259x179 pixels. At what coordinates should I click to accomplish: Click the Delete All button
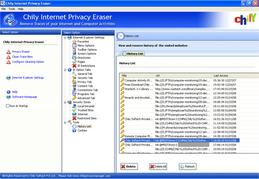tap(158, 166)
